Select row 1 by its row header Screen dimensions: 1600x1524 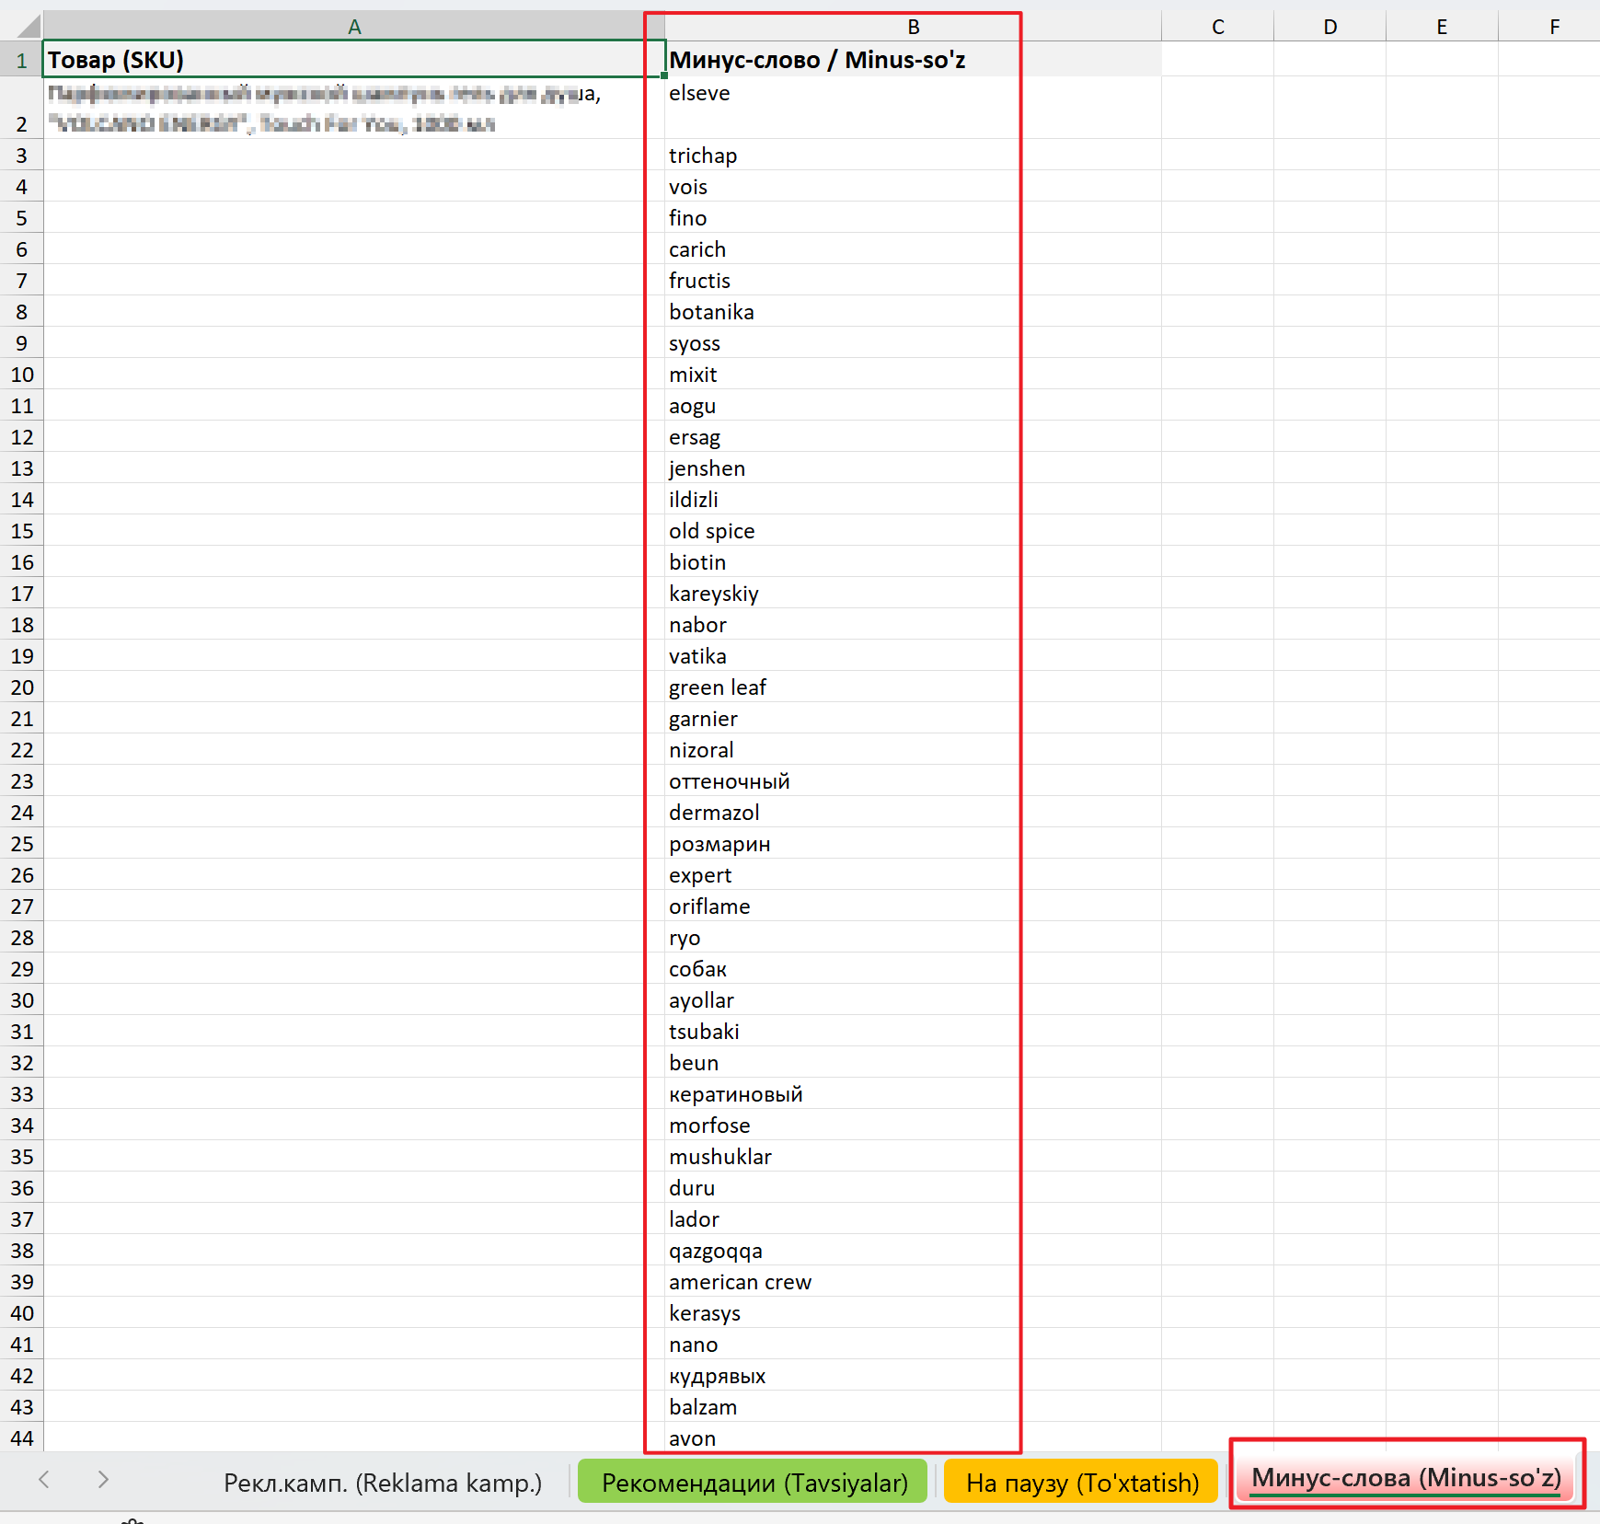pos(21,61)
